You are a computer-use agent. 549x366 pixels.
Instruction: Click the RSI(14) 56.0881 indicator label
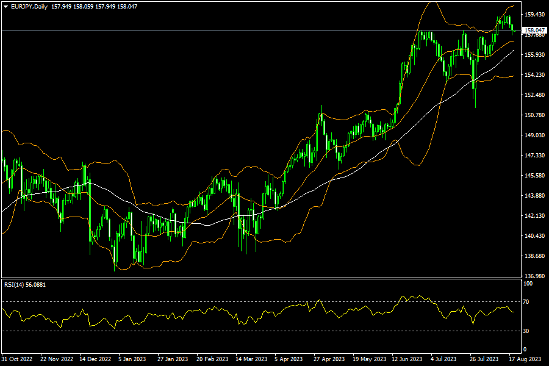click(25, 285)
